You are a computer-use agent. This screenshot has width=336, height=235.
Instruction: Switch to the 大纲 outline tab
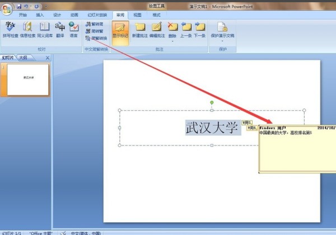point(23,58)
